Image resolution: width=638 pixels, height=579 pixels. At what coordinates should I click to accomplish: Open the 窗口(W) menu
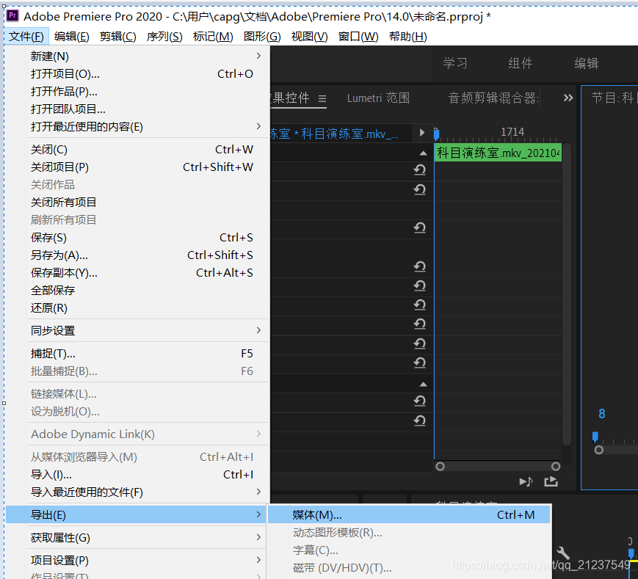click(x=358, y=37)
